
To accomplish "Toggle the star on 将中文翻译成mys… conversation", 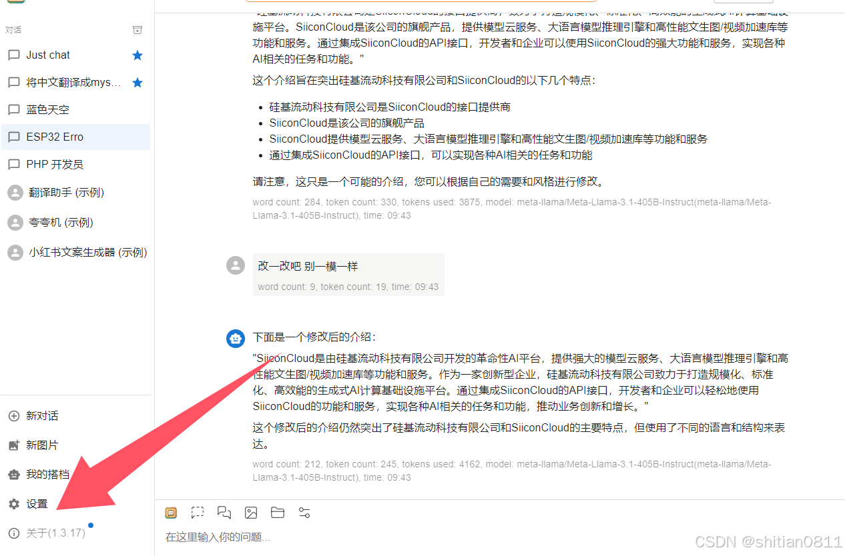I will [x=137, y=83].
